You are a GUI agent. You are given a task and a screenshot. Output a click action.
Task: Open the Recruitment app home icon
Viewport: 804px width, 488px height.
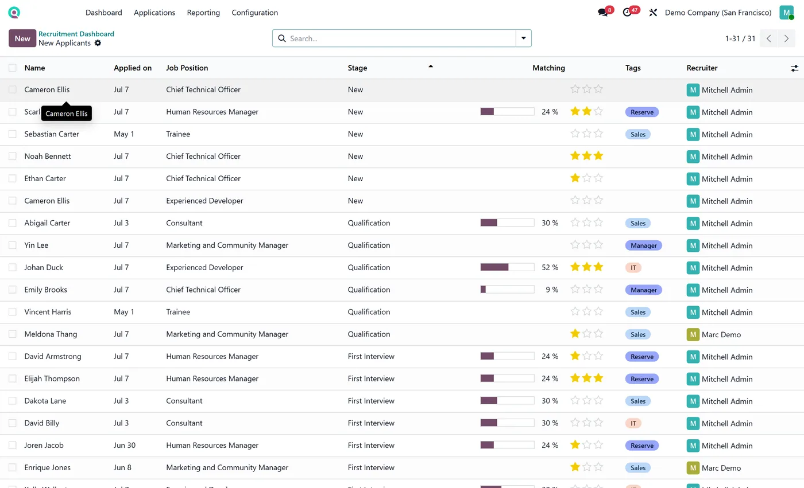click(14, 12)
